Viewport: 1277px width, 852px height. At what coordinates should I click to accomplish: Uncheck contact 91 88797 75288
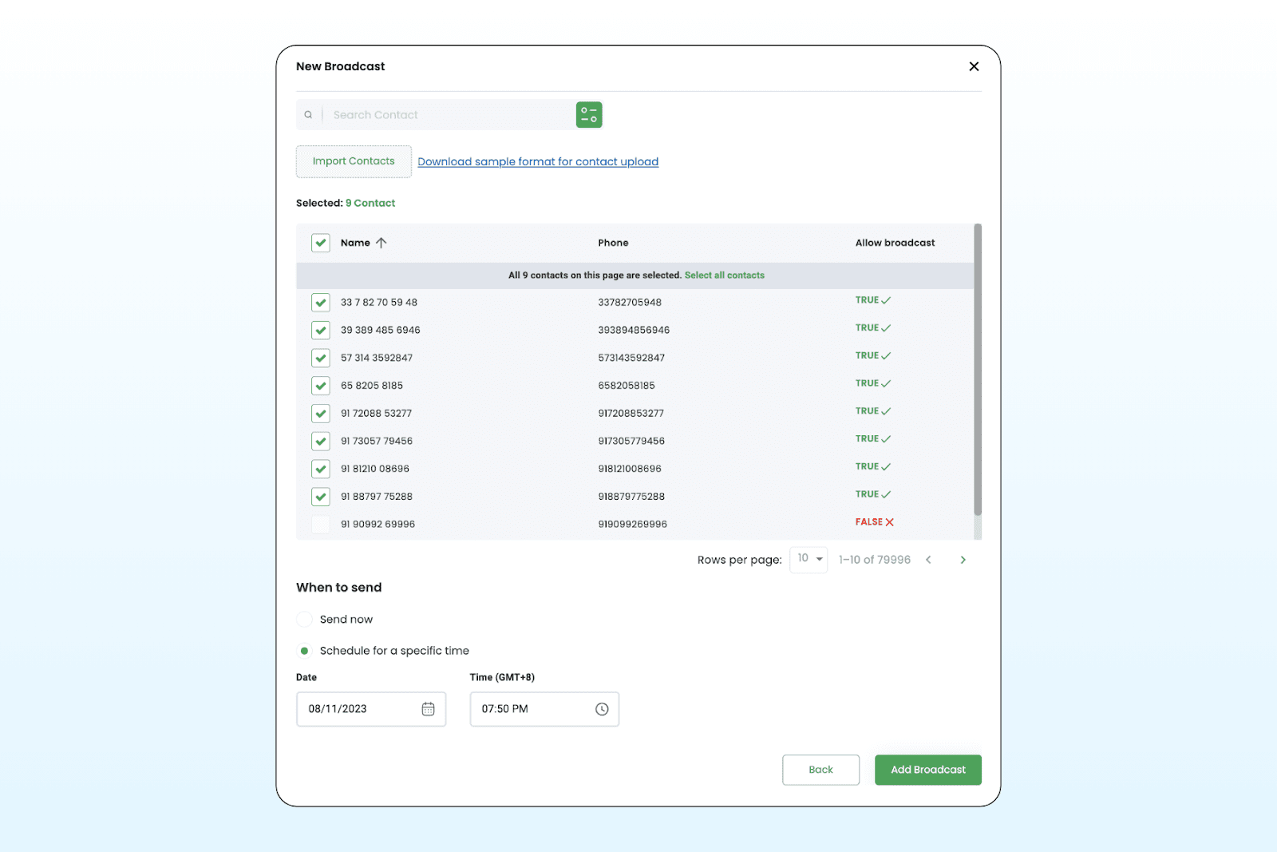click(321, 497)
